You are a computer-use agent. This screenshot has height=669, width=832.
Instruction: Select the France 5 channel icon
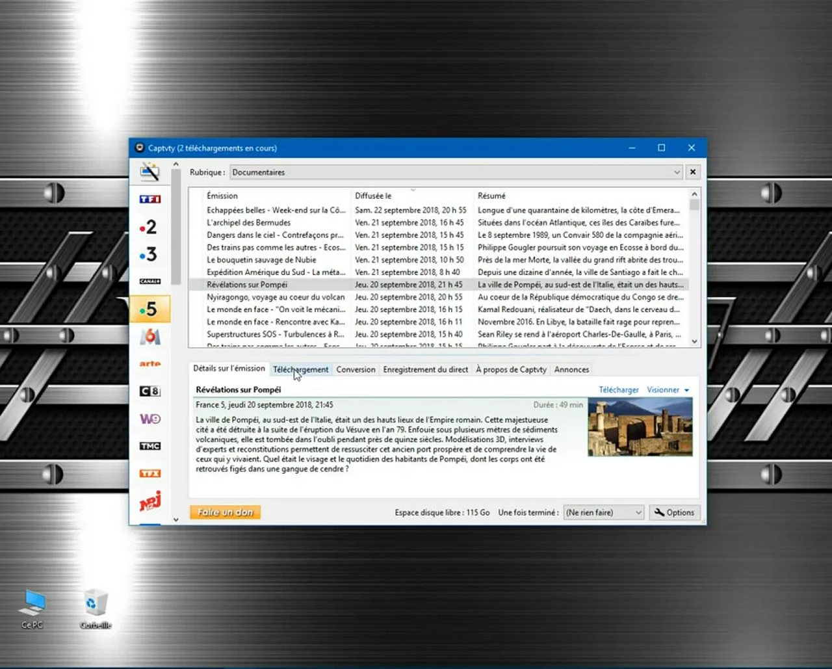[x=150, y=309]
